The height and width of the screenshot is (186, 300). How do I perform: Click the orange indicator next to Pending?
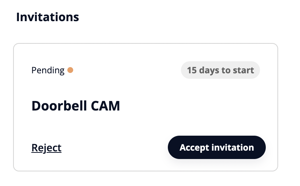70,70
